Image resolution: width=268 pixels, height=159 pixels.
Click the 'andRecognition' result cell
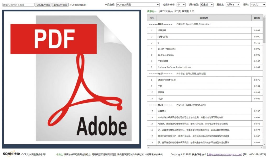coord(204,55)
